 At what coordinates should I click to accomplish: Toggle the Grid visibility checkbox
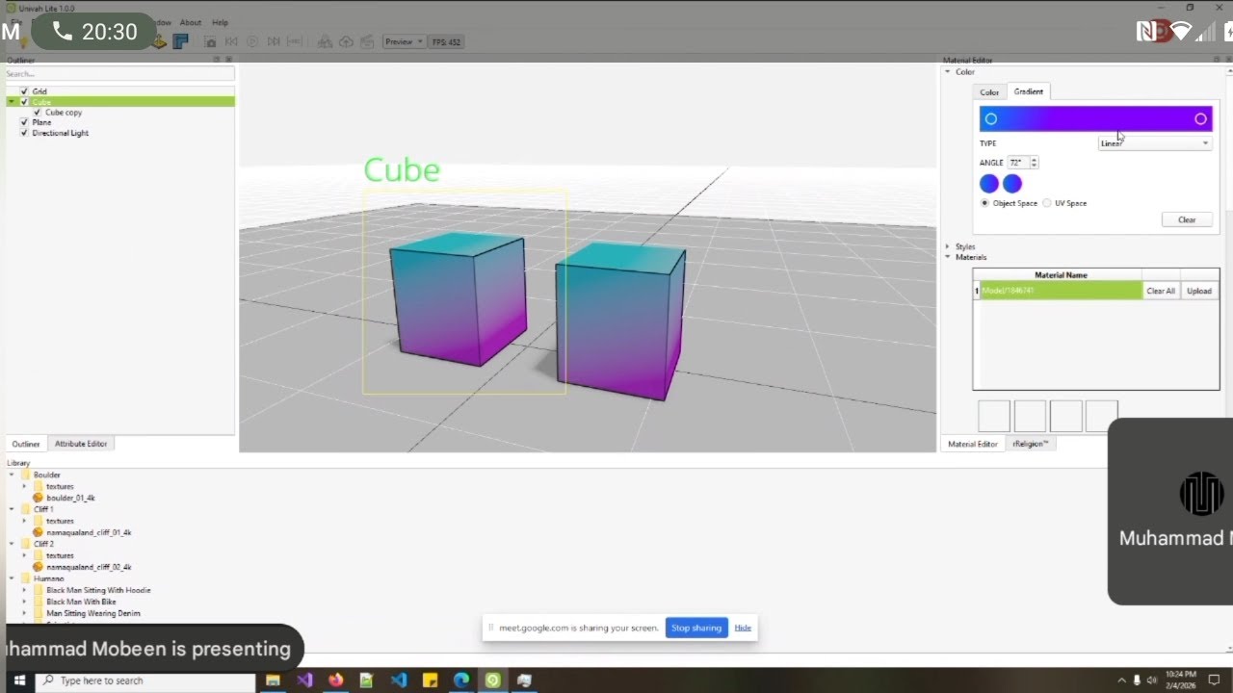click(24, 91)
